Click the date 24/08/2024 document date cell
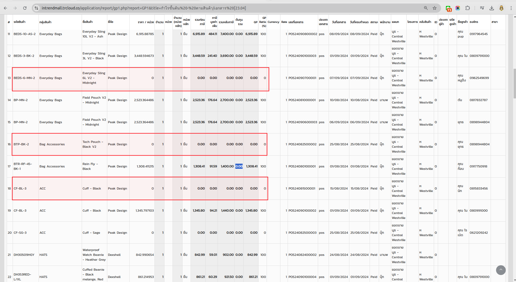Viewport: 516px width, 282px height. [x=339, y=255]
